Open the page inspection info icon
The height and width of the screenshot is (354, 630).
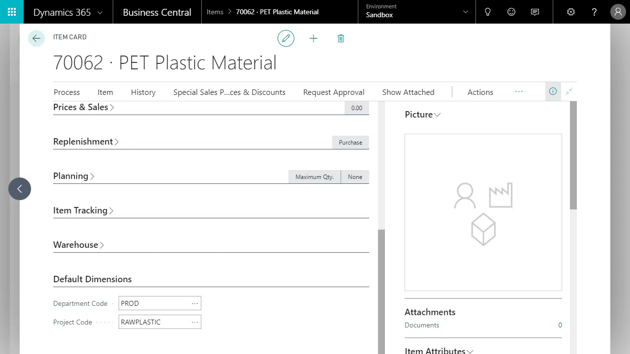coord(553,91)
